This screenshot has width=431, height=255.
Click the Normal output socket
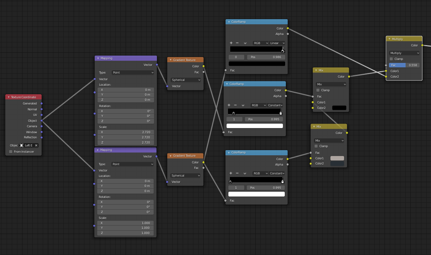pyautogui.click(x=42, y=109)
